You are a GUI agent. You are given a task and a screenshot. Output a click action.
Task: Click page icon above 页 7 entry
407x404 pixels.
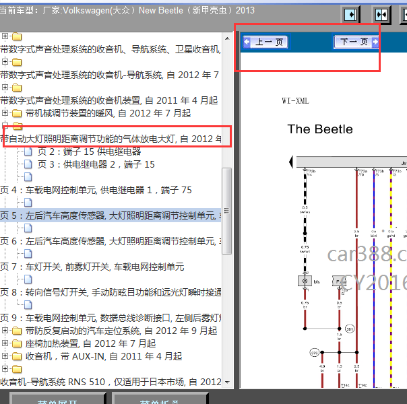(28, 254)
